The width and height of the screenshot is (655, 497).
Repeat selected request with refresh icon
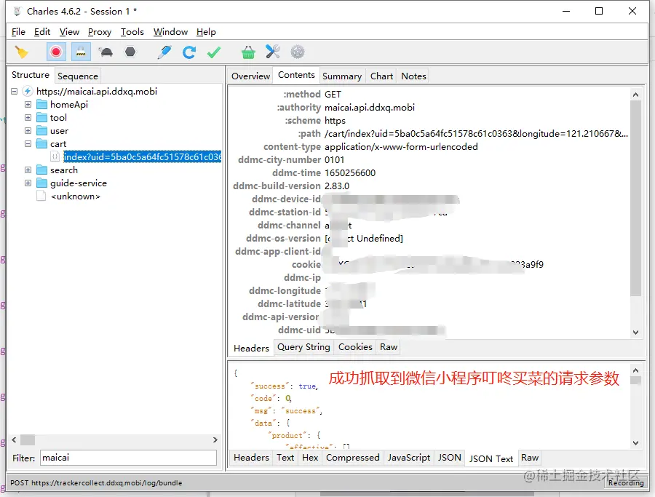188,52
